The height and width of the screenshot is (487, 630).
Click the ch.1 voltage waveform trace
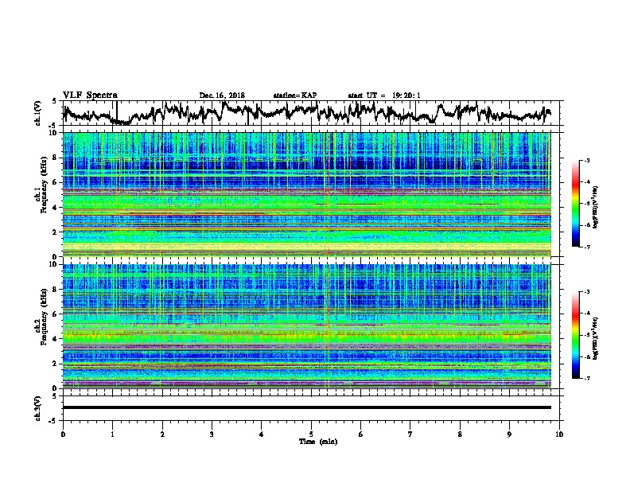[x=306, y=112]
